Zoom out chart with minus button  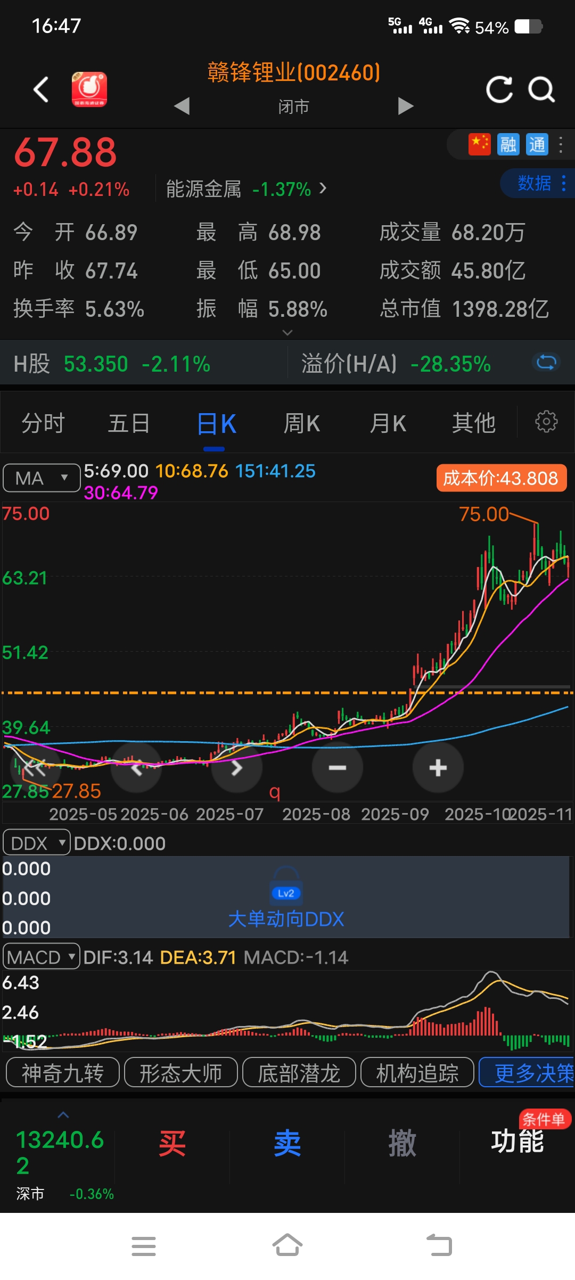[x=338, y=768]
